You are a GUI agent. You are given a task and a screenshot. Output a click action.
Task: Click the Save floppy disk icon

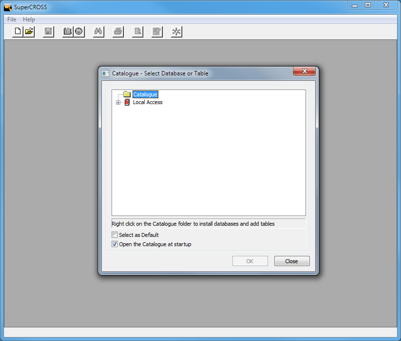[x=48, y=32]
